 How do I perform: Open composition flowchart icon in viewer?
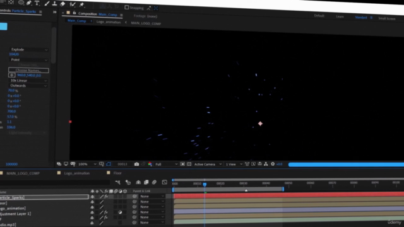[266, 164]
